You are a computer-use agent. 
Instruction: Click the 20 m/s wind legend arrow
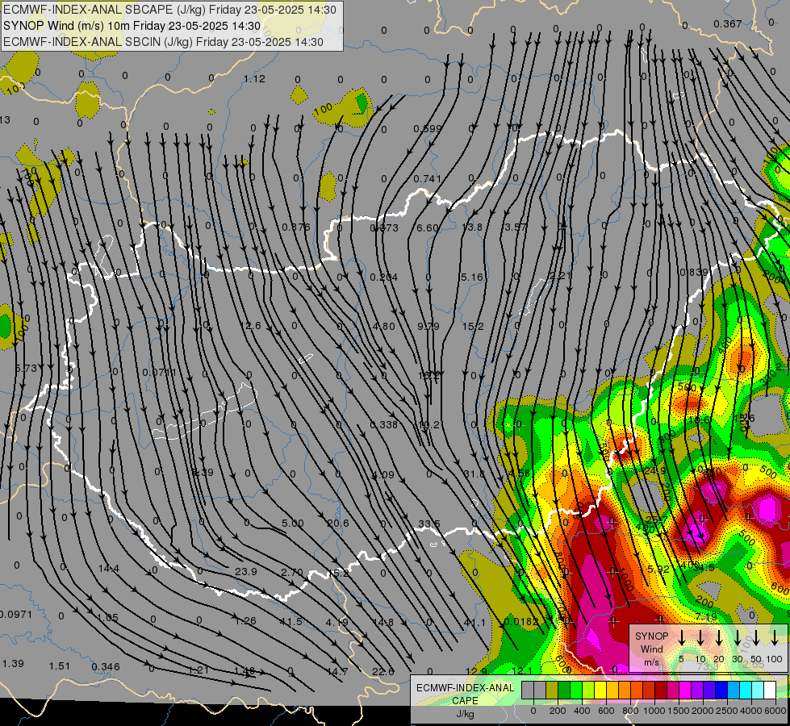719,637
